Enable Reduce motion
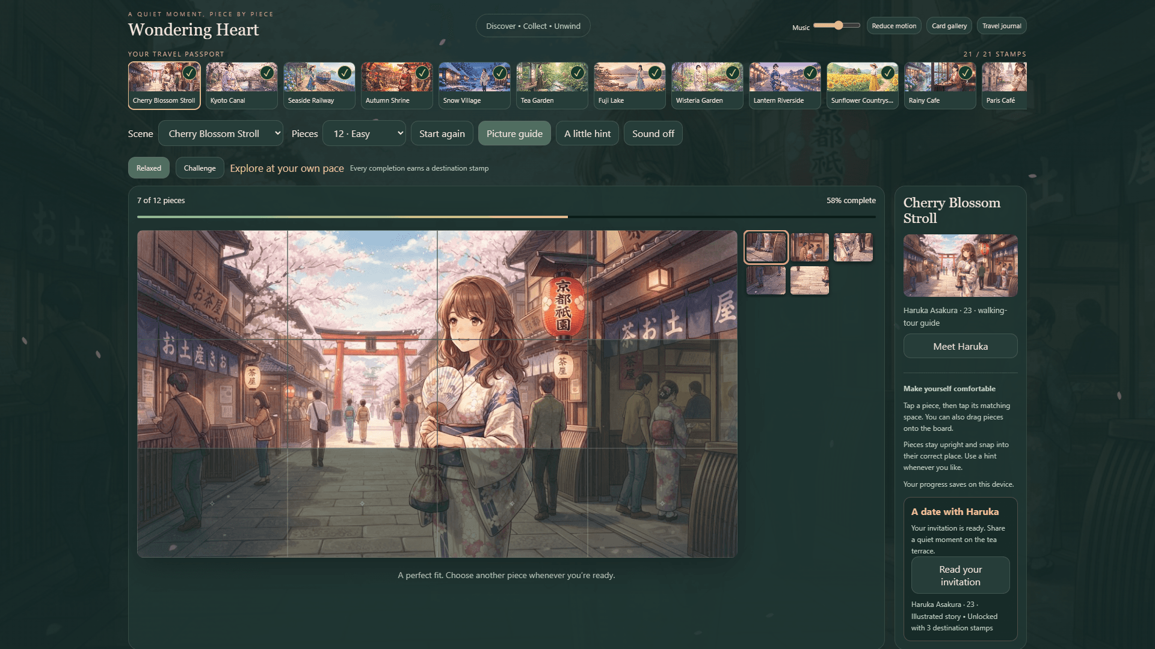Image resolution: width=1155 pixels, height=649 pixels. 894,26
